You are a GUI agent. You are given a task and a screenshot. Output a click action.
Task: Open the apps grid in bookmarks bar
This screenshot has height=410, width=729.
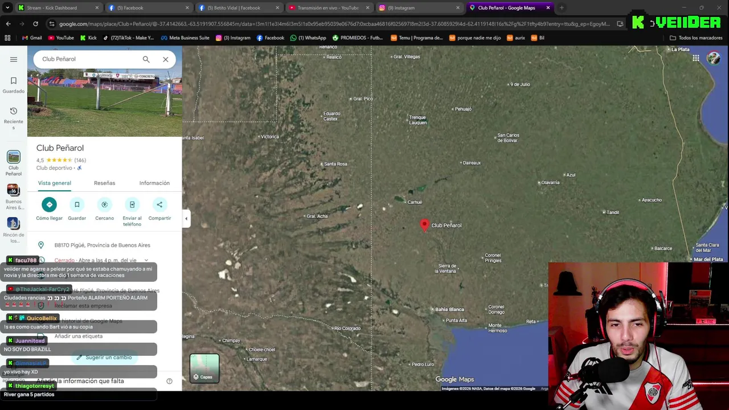pos(7,38)
